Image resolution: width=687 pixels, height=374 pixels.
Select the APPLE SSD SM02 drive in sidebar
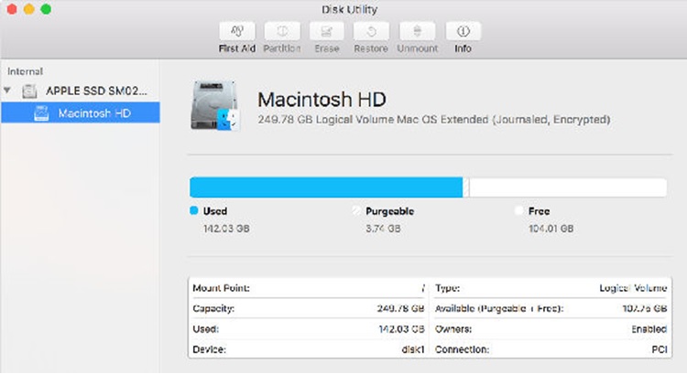coord(90,91)
